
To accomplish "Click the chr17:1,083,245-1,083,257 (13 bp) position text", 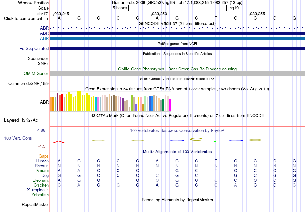I will click(211, 3).
